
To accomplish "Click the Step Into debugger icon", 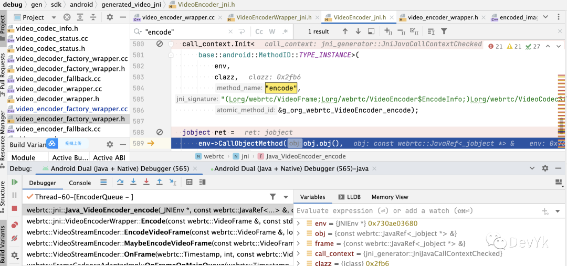I will pos(133,182).
